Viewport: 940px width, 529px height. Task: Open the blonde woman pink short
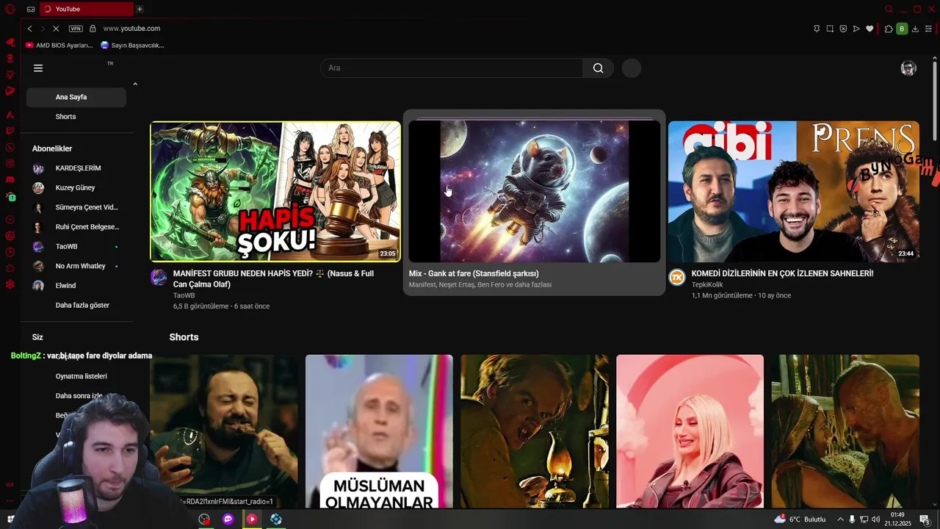(x=690, y=431)
